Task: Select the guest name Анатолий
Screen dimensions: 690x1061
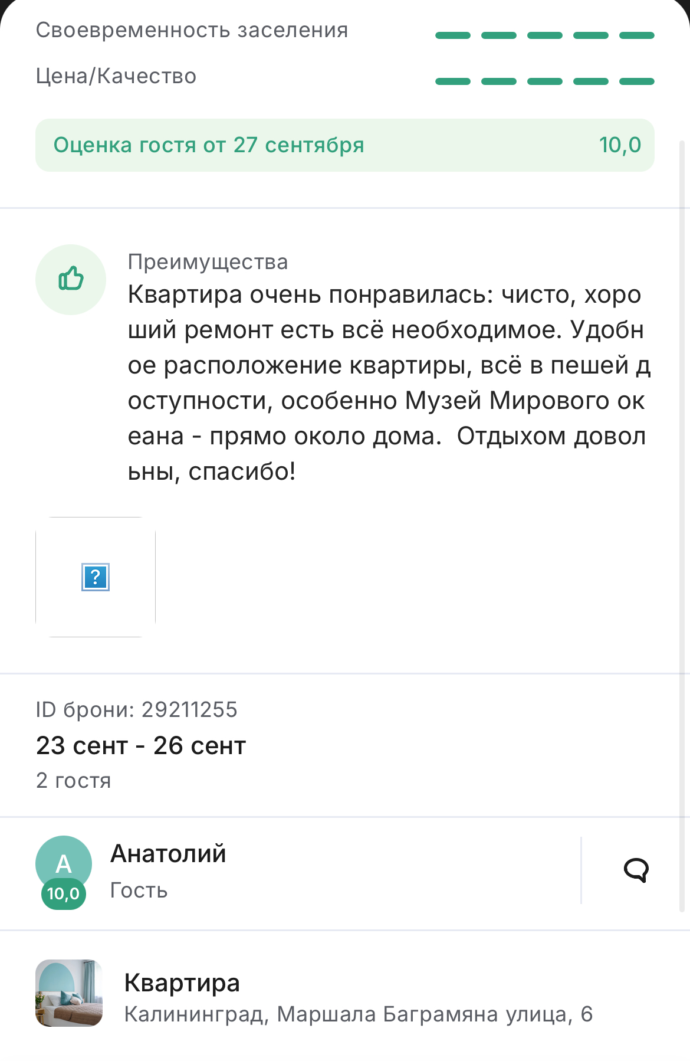Action: pos(168,854)
